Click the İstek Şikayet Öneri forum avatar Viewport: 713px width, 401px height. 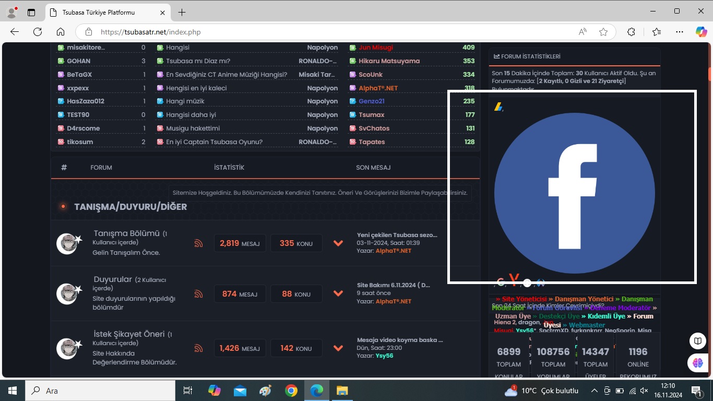pos(69,348)
